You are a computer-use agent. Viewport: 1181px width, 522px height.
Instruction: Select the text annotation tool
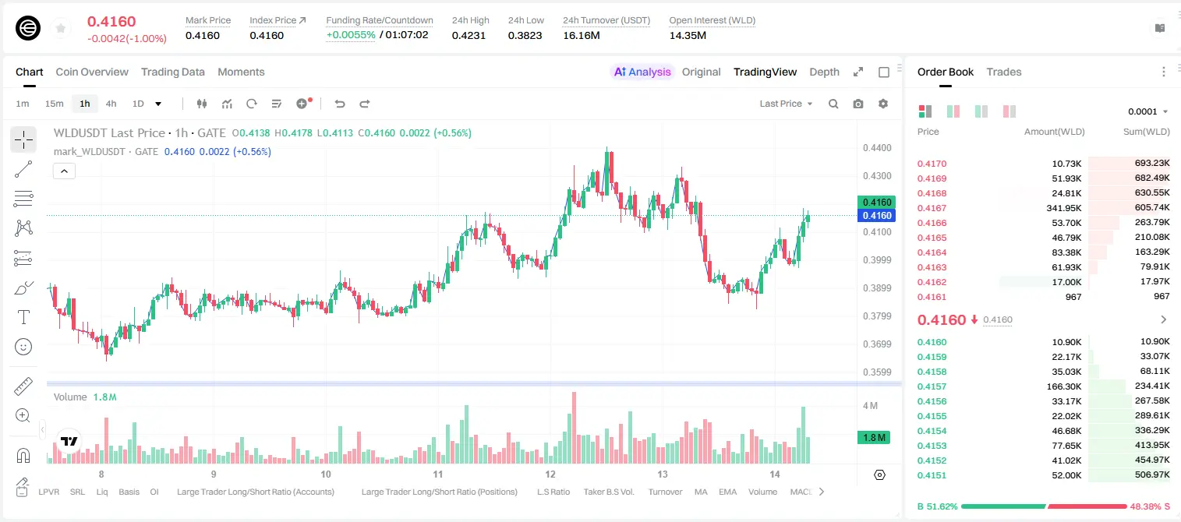[x=23, y=317]
